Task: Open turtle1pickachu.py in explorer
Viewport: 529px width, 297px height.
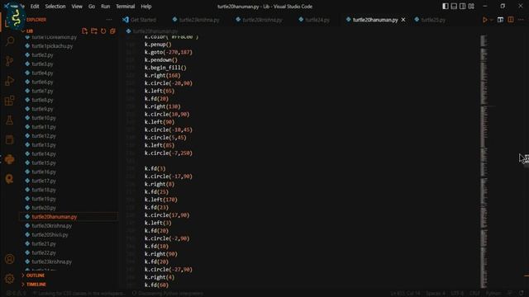Action: pos(52,46)
